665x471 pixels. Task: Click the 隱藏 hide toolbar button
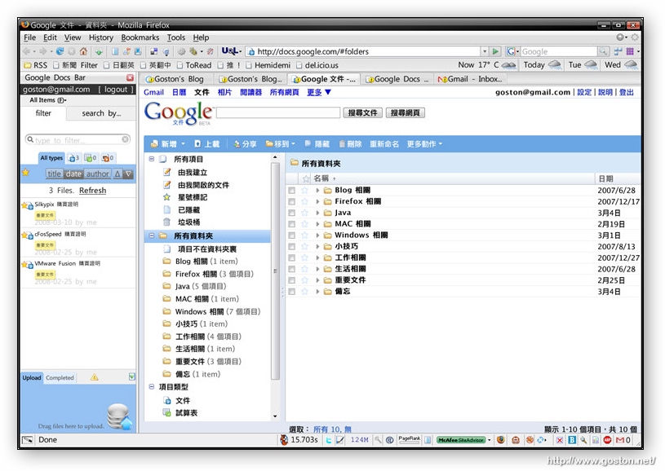click(317, 144)
